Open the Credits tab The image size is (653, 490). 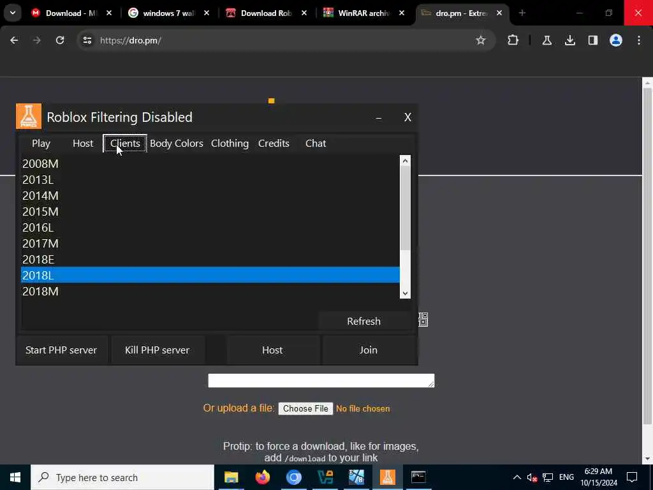click(274, 144)
